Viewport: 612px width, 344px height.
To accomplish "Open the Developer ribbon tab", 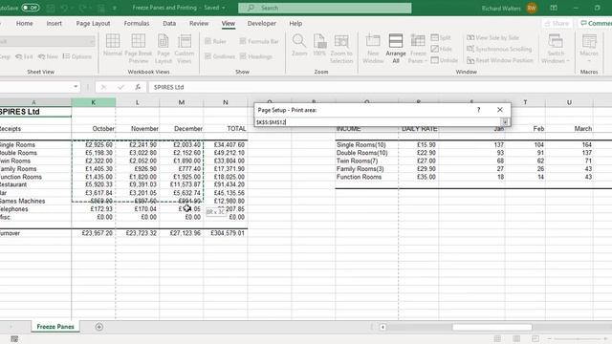I will [x=261, y=23].
